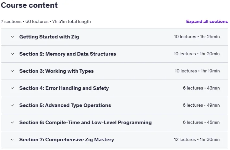This screenshot has width=230, height=150.
Task: Click the 12 lectures 1hr 30min label
Action: coord(197,139)
